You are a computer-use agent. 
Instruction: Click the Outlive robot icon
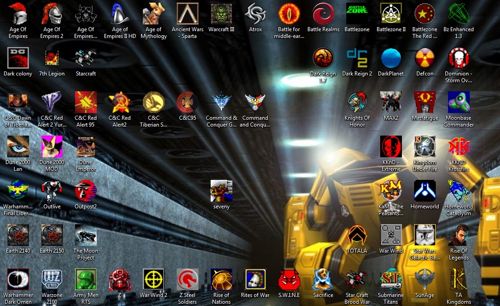click(52, 191)
